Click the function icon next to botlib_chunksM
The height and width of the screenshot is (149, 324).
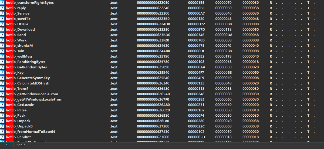pyautogui.click(x=2, y=46)
